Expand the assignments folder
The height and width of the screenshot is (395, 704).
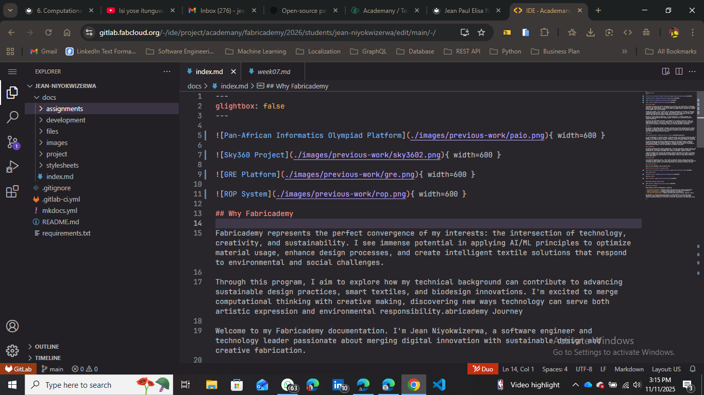coord(64,109)
